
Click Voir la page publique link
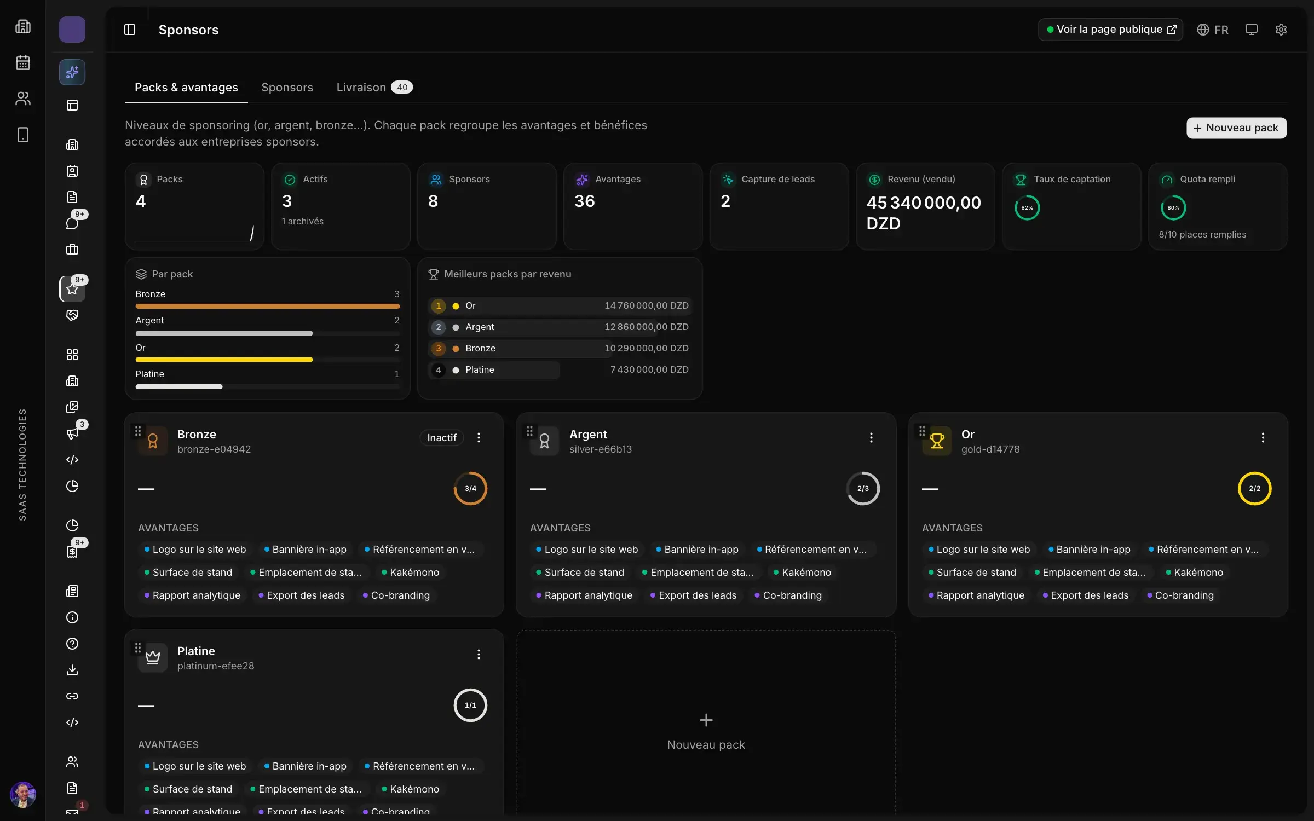tap(1110, 30)
